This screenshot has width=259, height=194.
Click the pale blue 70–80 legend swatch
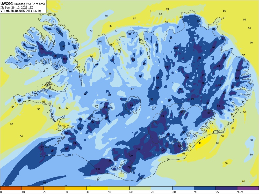(x=162, y=188)
